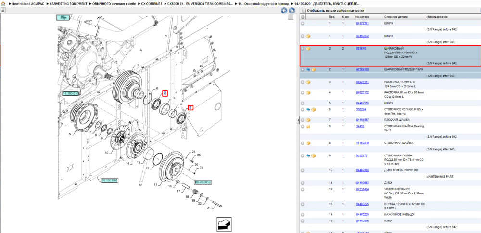Expand row for part 87331424

(x=303, y=189)
